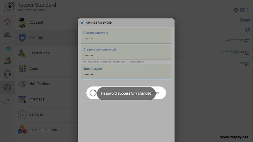Click the news sidebar icon
This screenshot has width=253, height=142.
[7, 101]
